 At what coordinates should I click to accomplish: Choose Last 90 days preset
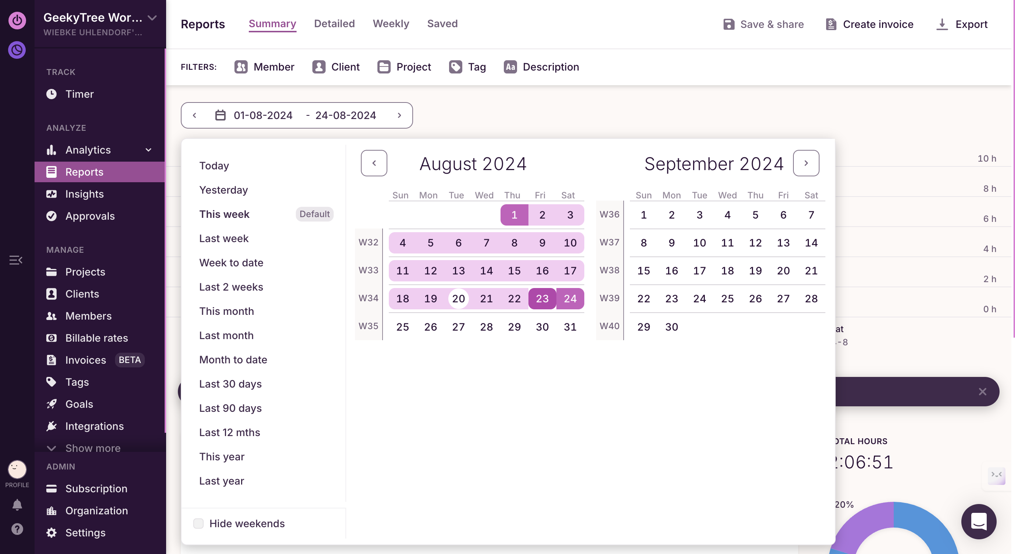(x=230, y=408)
